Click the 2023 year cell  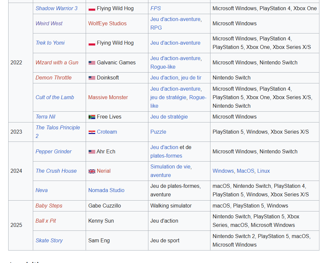point(21,132)
